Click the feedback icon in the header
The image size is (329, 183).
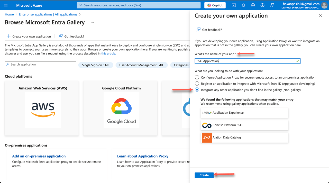click(272, 5)
